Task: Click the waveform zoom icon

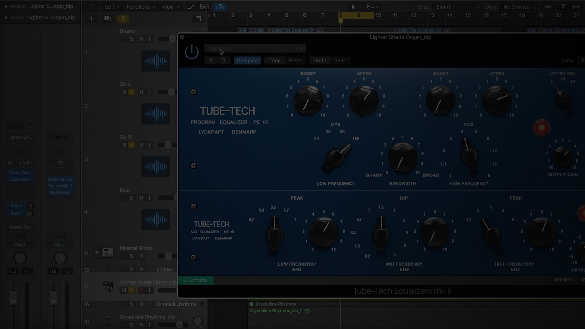Action: click(x=548, y=7)
